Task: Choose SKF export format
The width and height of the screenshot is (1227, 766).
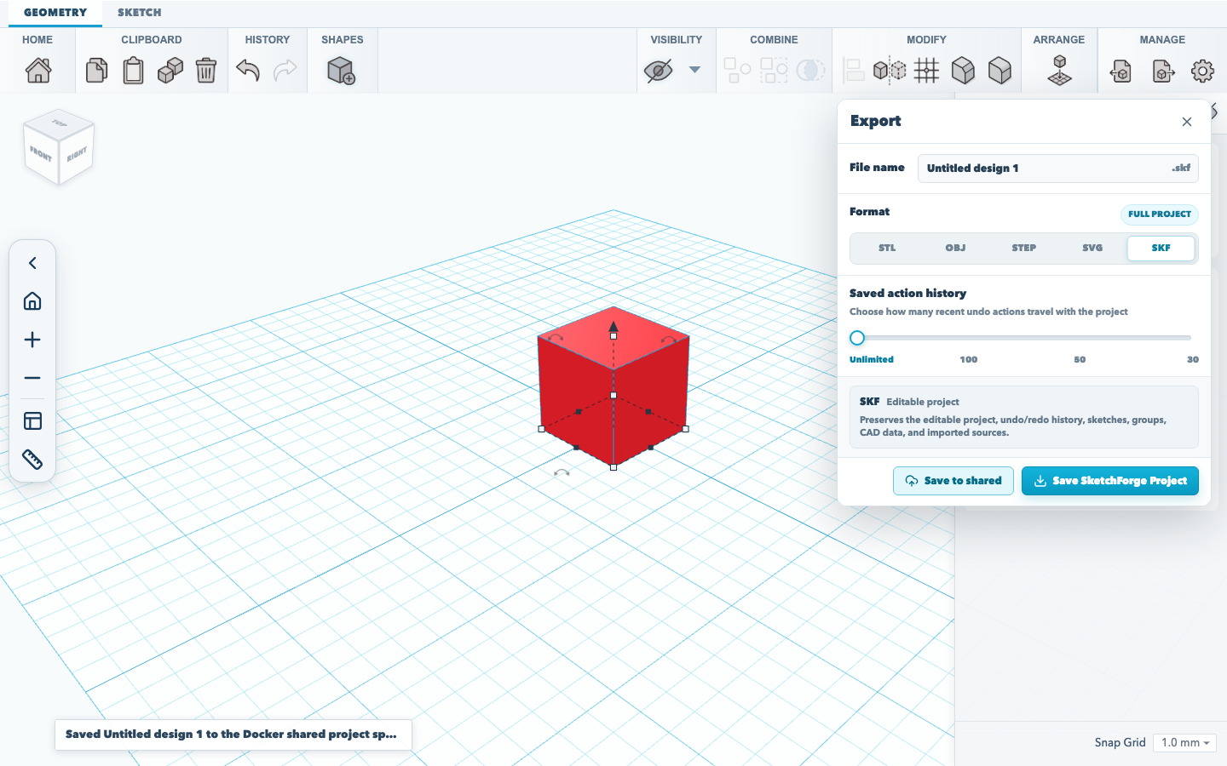Action: (1161, 249)
